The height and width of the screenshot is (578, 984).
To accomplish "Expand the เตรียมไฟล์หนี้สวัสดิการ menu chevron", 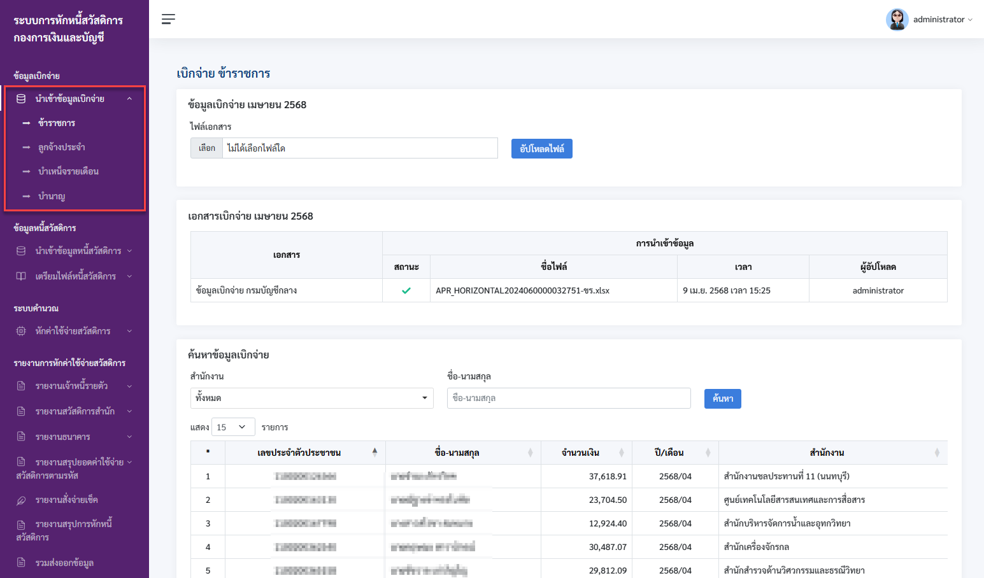I will point(129,276).
